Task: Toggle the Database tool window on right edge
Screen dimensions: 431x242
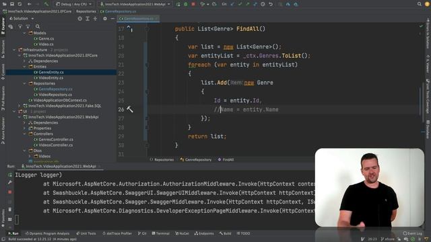Action: (428, 130)
